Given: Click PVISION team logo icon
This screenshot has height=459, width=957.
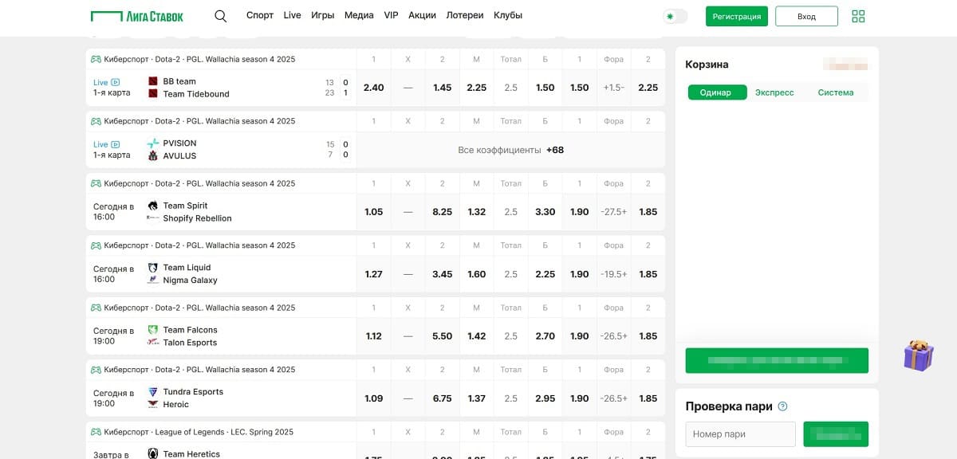Looking at the screenshot, I should [153, 143].
